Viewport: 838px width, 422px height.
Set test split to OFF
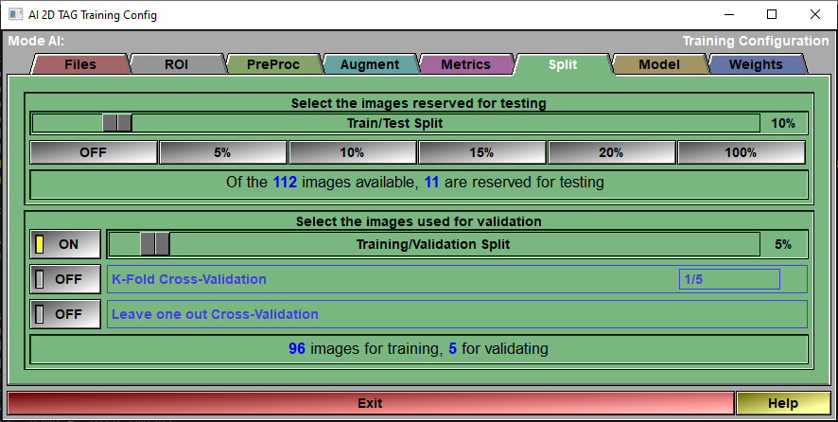[93, 152]
